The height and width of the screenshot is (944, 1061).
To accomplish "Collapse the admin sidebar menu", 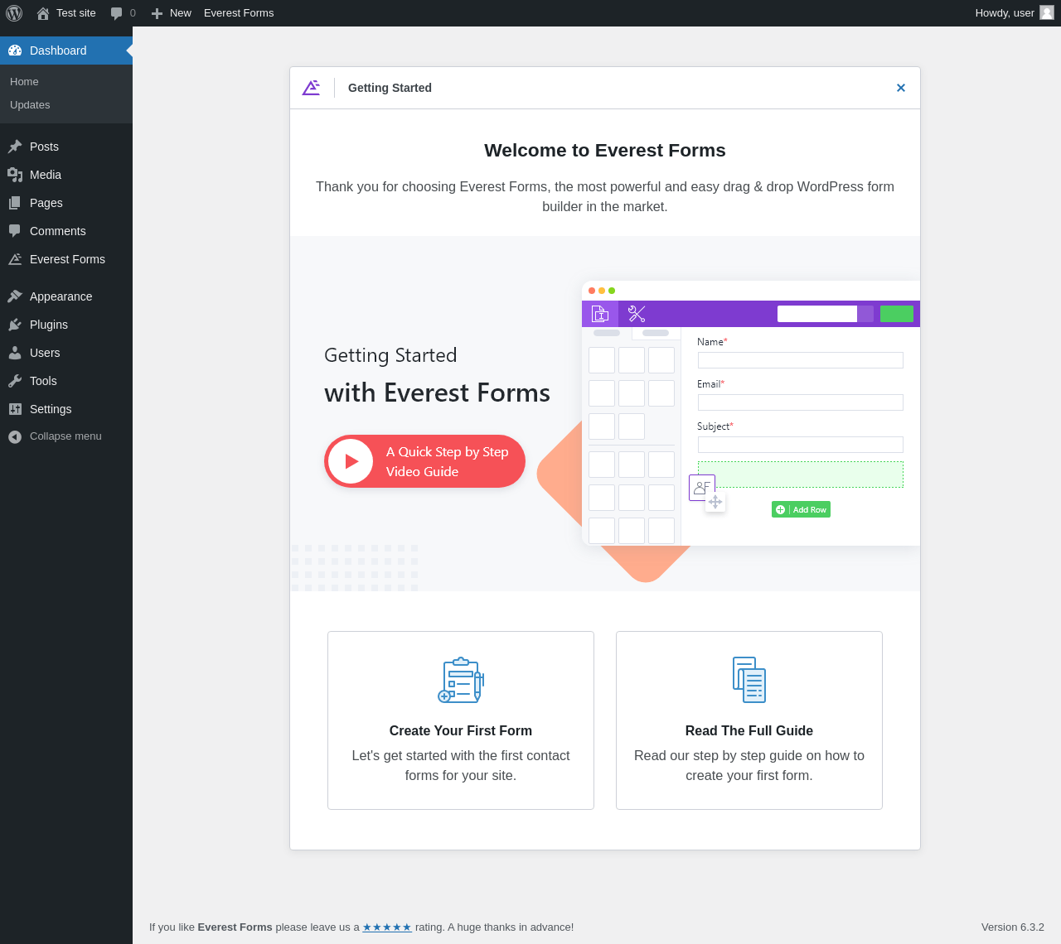I will (x=66, y=436).
